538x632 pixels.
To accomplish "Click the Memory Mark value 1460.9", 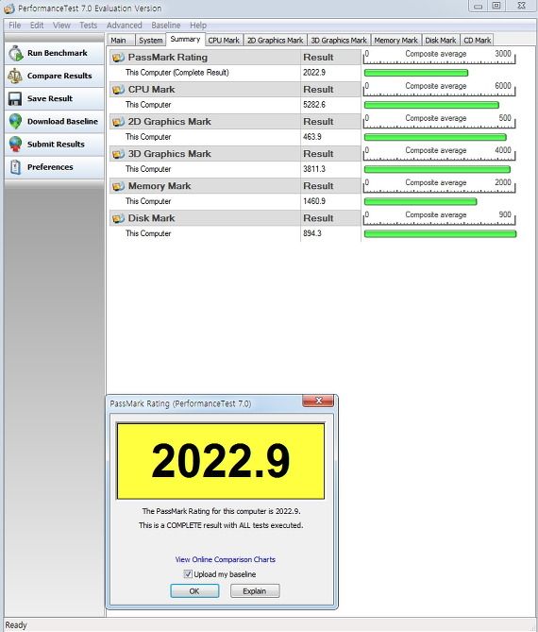I will pyautogui.click(x=314, y=201).
